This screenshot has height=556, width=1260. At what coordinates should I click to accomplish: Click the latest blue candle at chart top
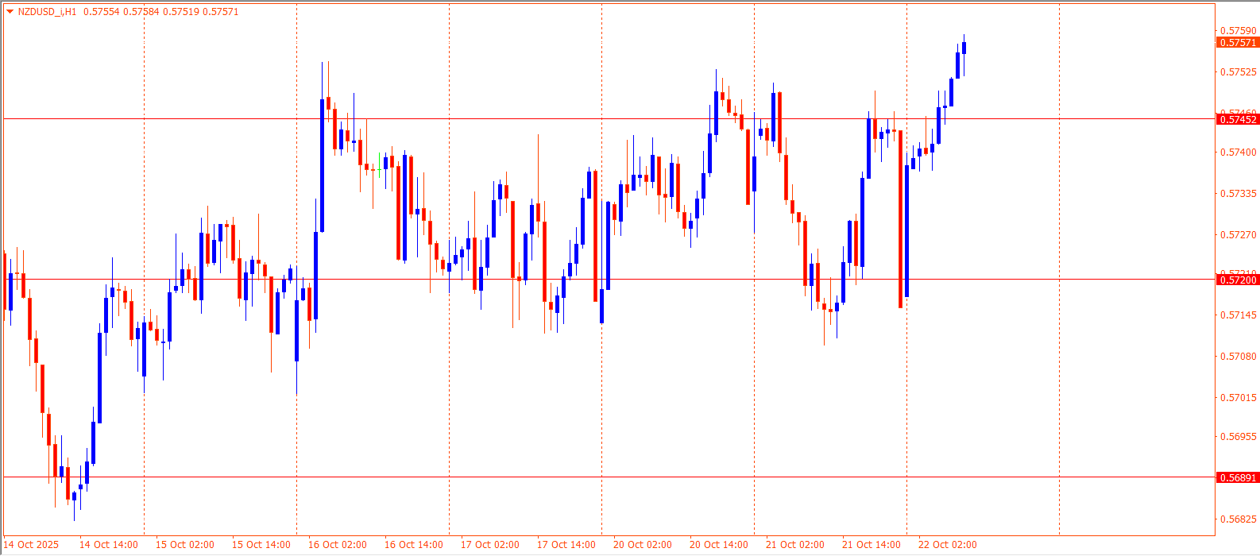pyautogui.click(x=964, y=48)
